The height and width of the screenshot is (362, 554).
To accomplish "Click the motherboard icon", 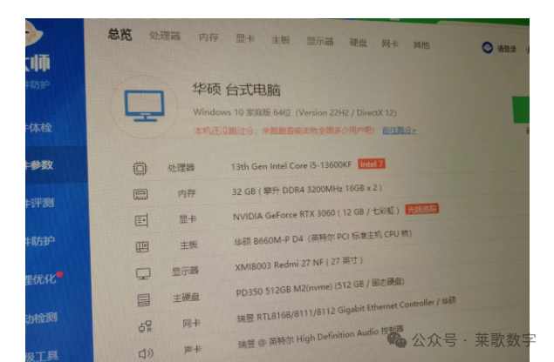I will [142, 247].
